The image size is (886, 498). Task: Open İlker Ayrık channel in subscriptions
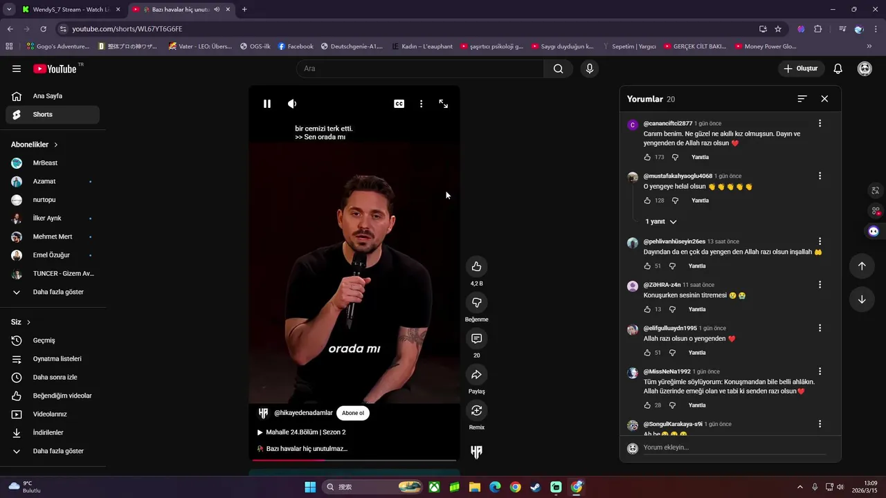tap(53, 219)
